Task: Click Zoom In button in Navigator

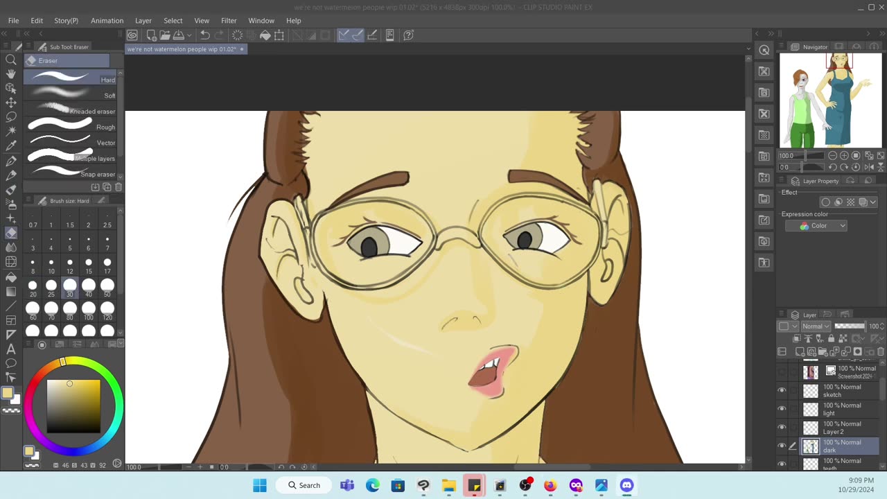Action: pos(844,156)
